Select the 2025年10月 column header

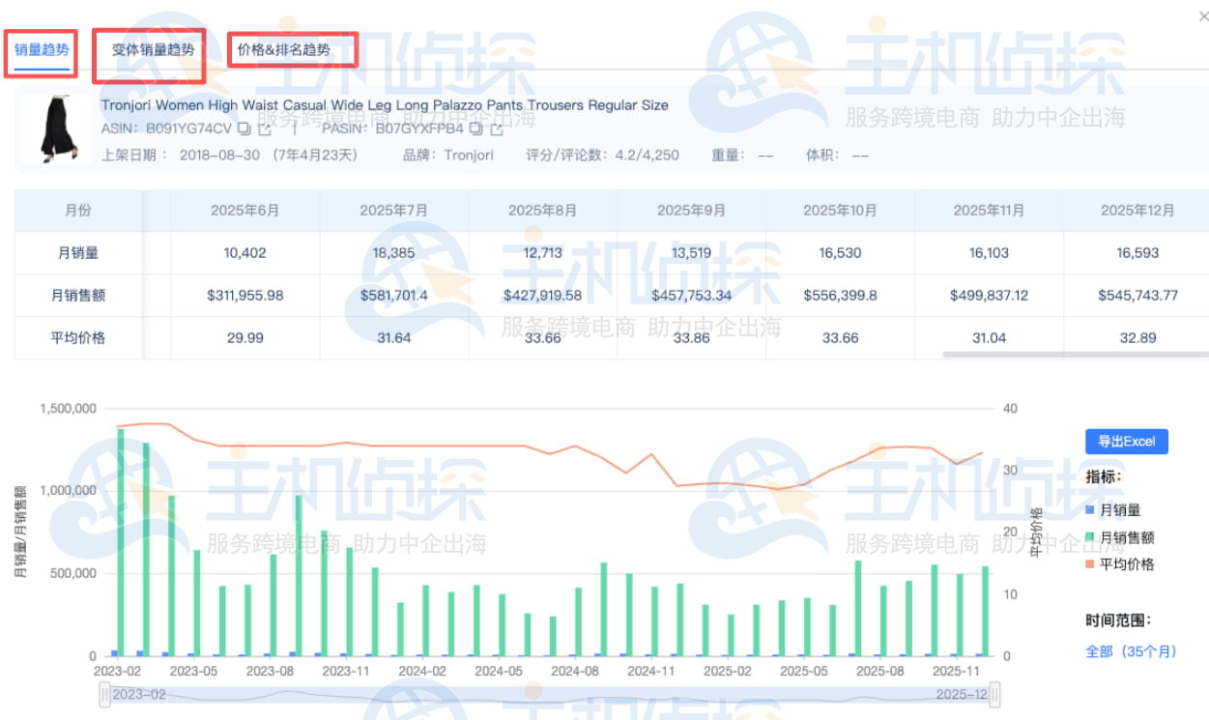click(841, 211)
